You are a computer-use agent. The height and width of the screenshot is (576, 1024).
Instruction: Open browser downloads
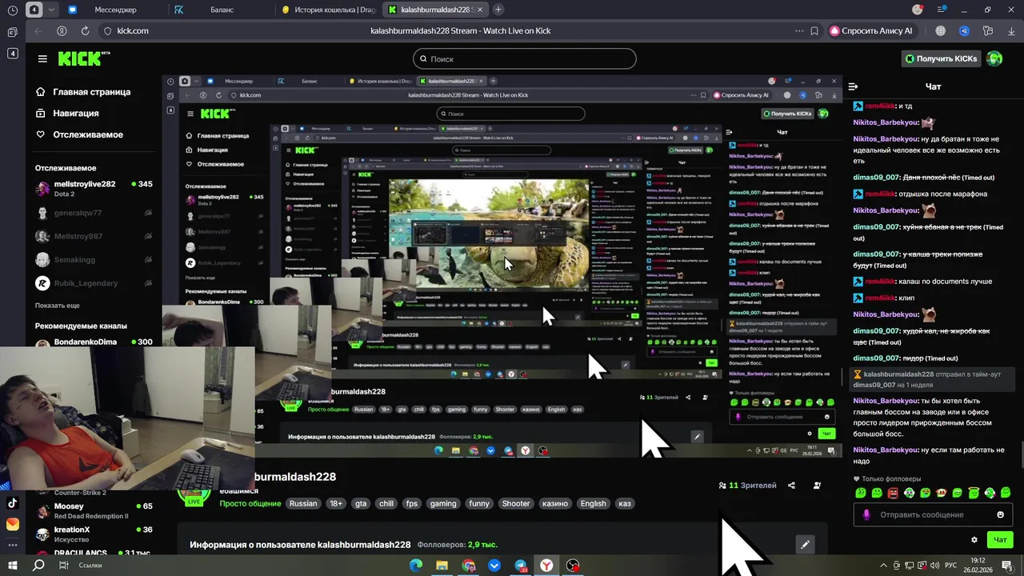click(1010, 30)
